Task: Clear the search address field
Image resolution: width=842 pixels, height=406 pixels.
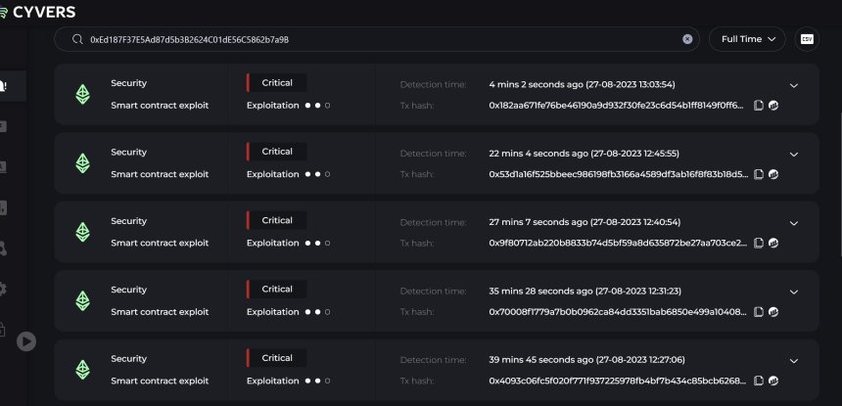Action: [687, 39]
